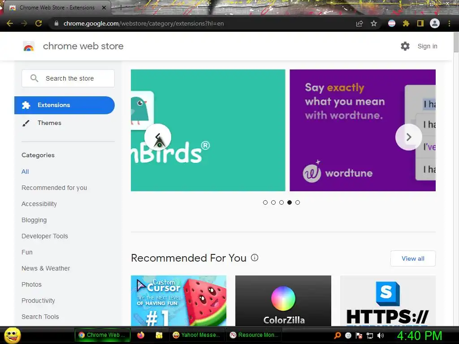Open Blogging category

click(34, 220)
